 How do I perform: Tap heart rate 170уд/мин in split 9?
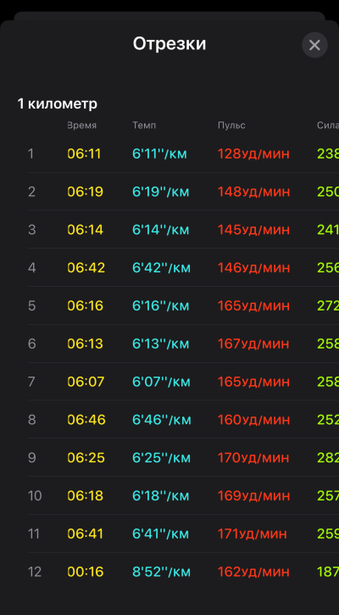pyautogui.click(x=253, y=458)
